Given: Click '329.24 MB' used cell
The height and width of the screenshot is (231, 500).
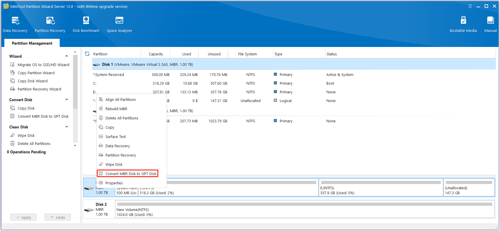Looking at the screenshot, I should tap(189, 74).
